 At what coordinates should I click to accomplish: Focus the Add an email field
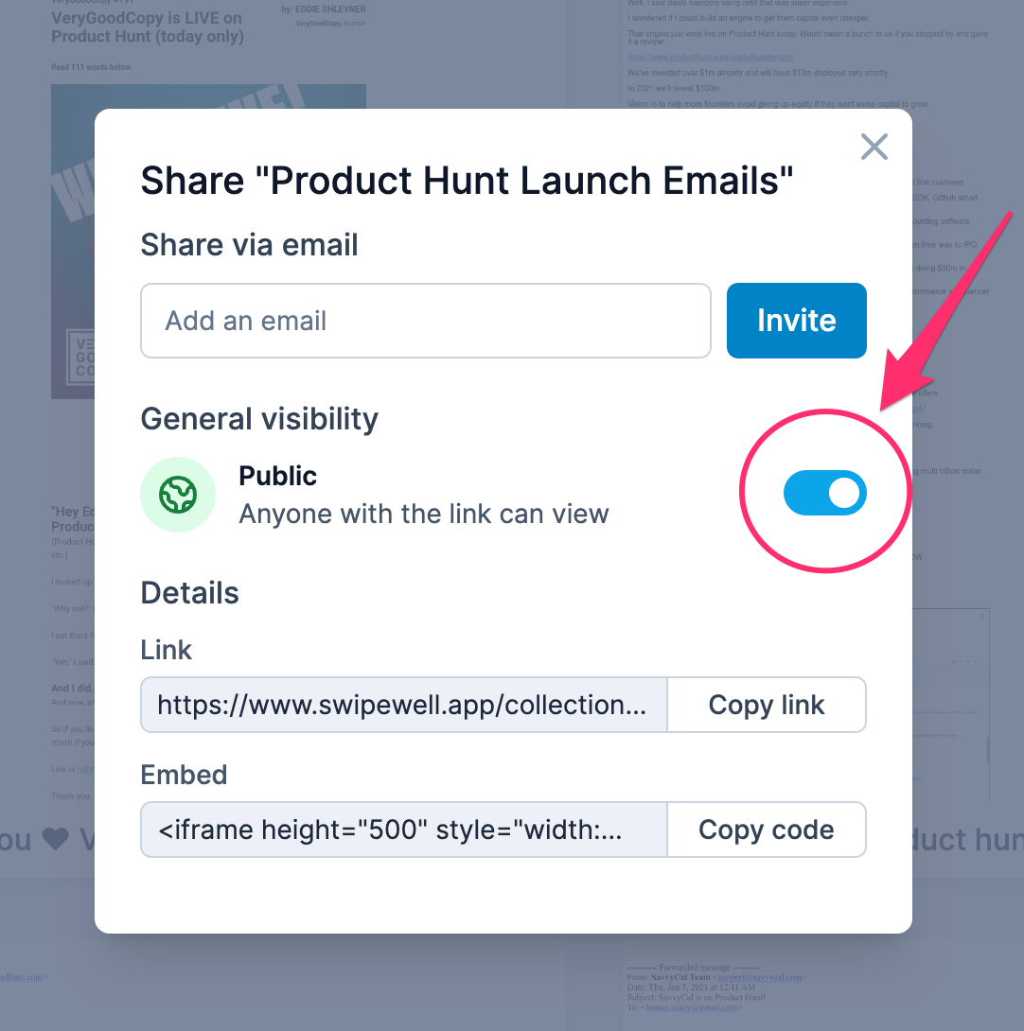pos(426,321)
